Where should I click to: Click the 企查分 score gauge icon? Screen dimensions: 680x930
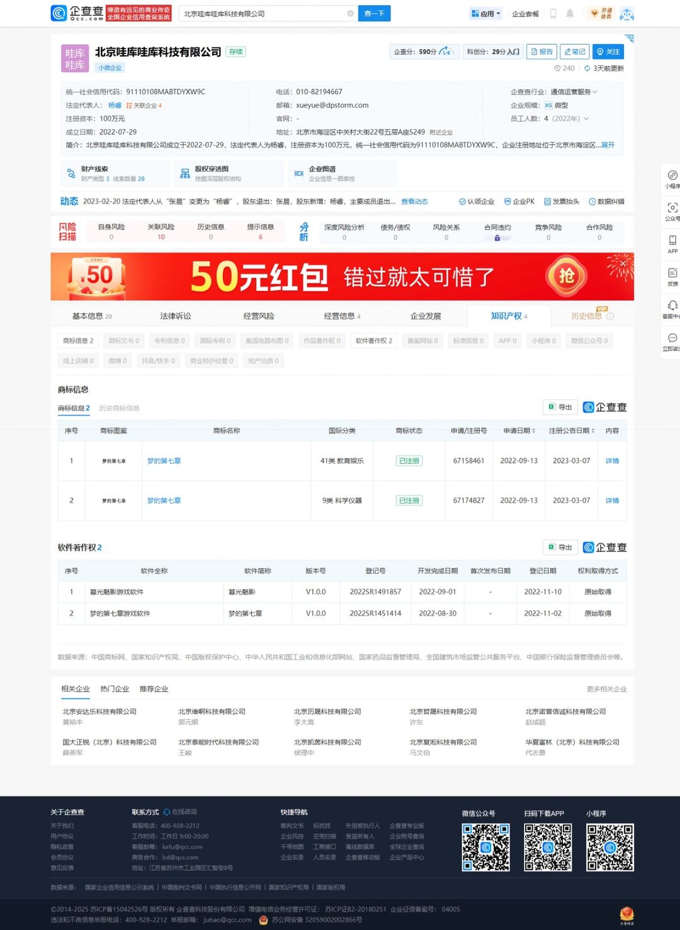(445, 52)
